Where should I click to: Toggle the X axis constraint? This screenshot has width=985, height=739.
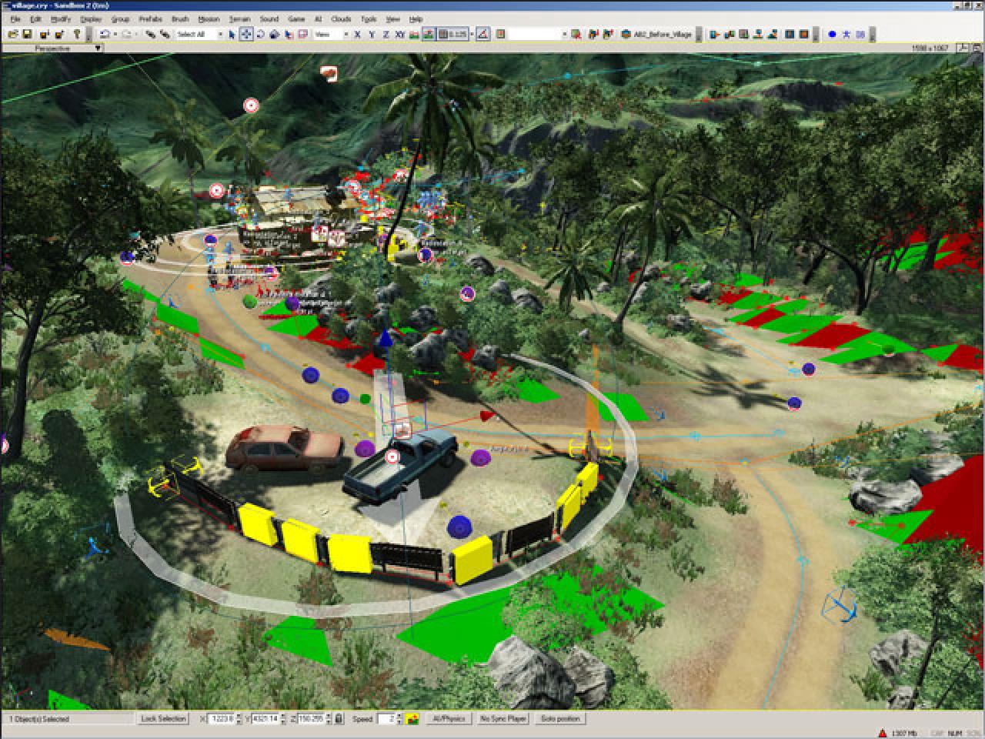point(357,34)
